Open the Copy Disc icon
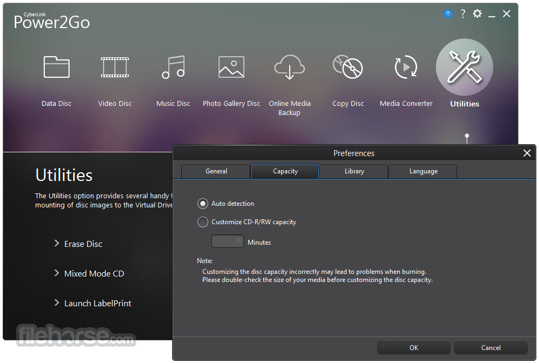 point(348,67)
